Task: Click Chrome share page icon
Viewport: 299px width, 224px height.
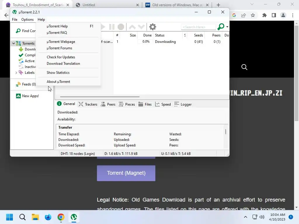Action: 244,15
